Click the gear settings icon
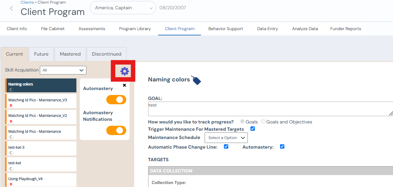The image size is (393, 187). tap(124, 71)
